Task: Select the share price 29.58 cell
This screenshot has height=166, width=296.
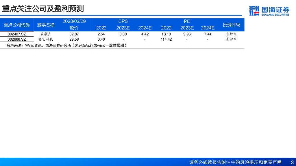Action: (74, 39)
